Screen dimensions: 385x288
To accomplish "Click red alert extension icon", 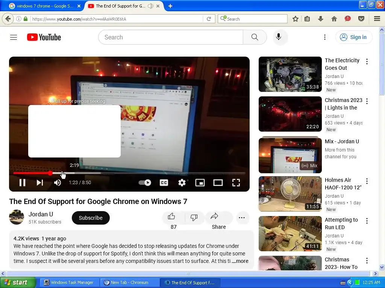I will point(348,19).
